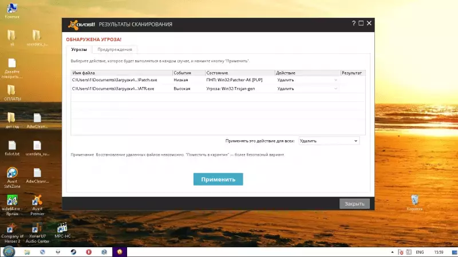This screenshot has width=458, height=257.
Task: Select the MPC-HC desktop shortcut
Action: [62, 231]
